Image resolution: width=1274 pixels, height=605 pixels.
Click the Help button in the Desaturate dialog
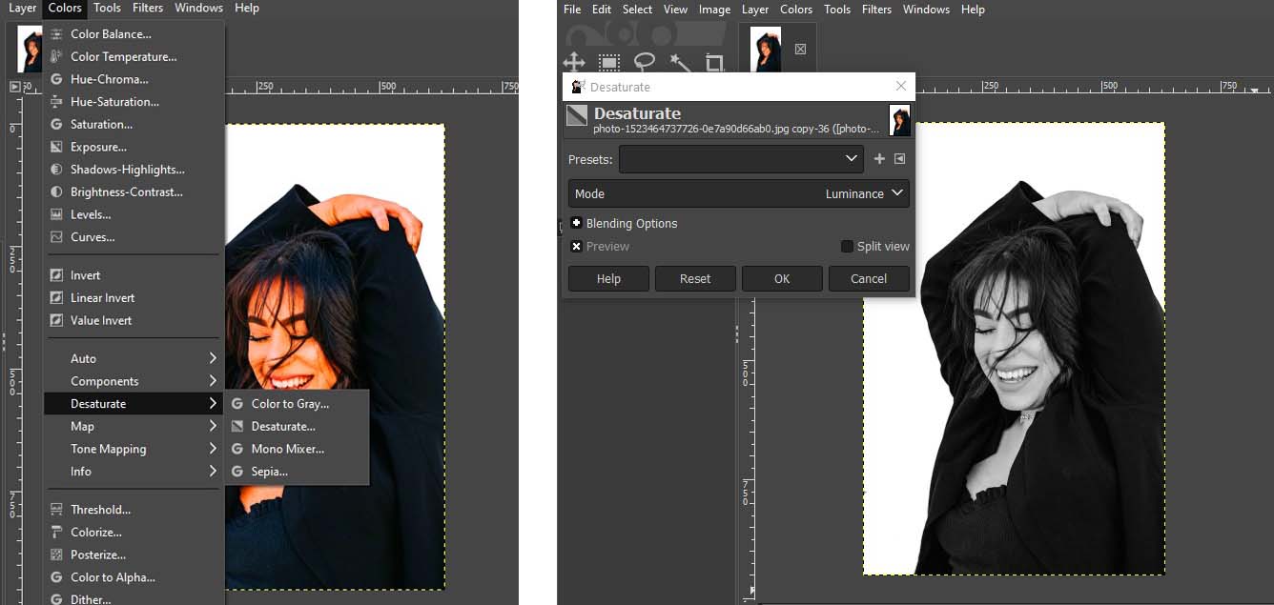coord(607,278)
